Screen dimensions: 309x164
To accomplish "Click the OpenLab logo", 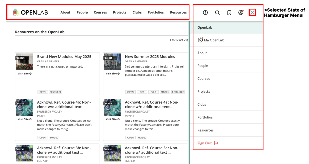I will pyautogui.click(x=30, y=13).
